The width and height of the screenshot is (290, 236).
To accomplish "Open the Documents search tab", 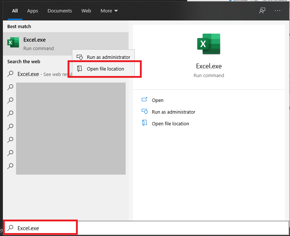I will click(x=60, y=11).
